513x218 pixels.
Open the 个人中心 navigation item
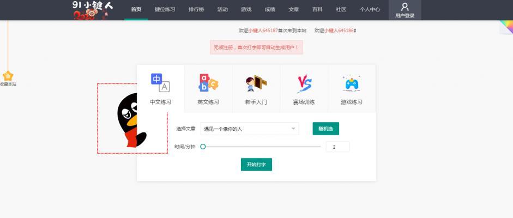370,9
